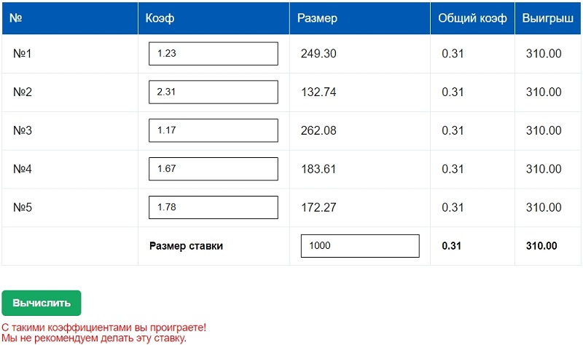Select the Выигрыш column header
The width and height of the screenshot is (583, 345).
click(547, 18)
